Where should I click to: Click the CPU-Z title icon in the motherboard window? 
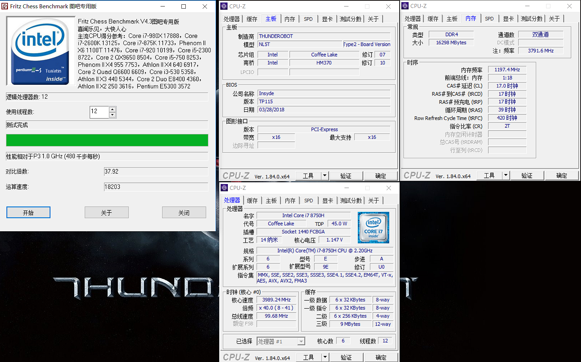(224, 6)
